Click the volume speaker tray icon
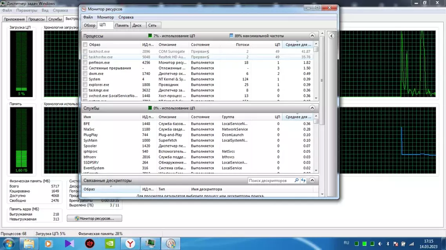The height and width of the screenshot is (250, 446). click(380, 244)
